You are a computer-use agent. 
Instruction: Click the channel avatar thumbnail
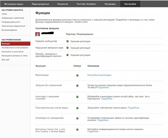pos(38,34)
